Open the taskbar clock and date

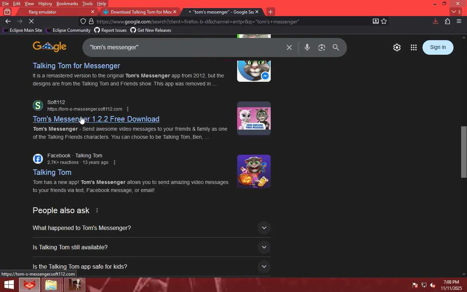pyautogui.click(x=451, y=285)
